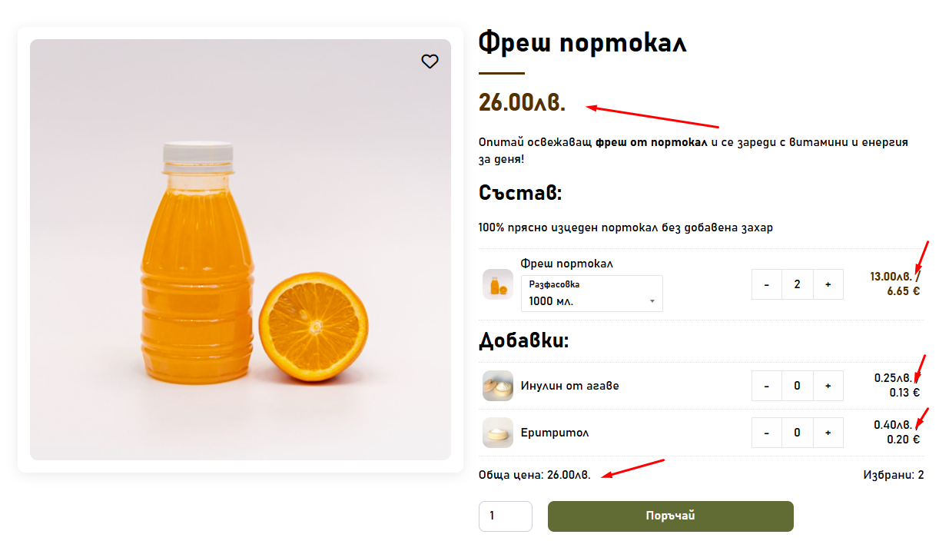Increase Инулин от агаве quantity
The width and height of the screenshot is (939, 551).
(x=828, y=386)
